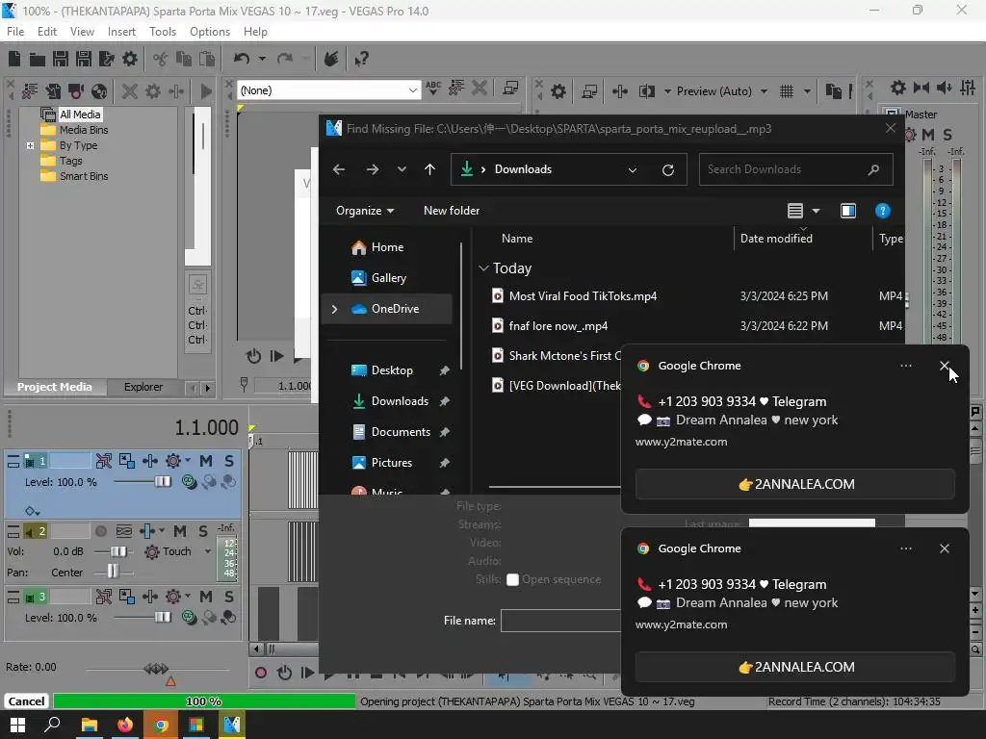Image resolution: width=986 pixels, height=739 pixels.
Task: Open the Options menu
Action: click(x=209, y=32)
